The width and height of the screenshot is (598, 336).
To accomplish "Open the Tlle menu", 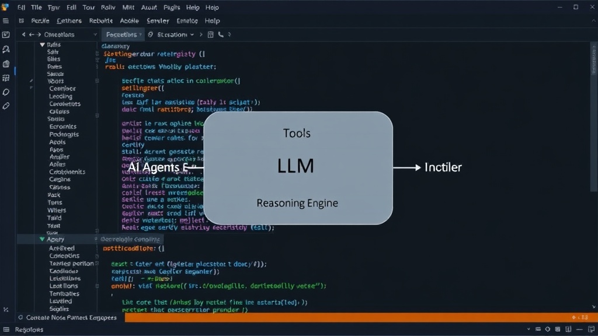I will [36, 7].
